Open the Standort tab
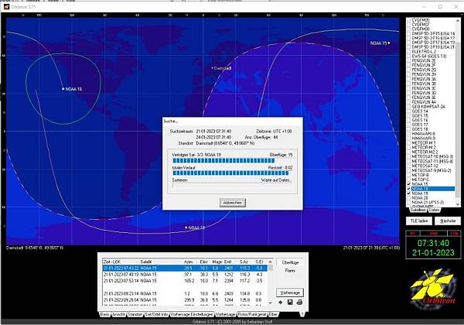Screen dimensions: 464x325 click(x=135, y=314)
